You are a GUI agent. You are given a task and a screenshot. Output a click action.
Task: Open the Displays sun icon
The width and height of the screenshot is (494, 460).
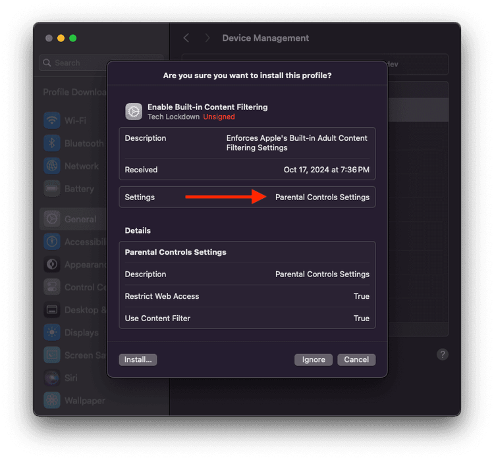point(52,332)
